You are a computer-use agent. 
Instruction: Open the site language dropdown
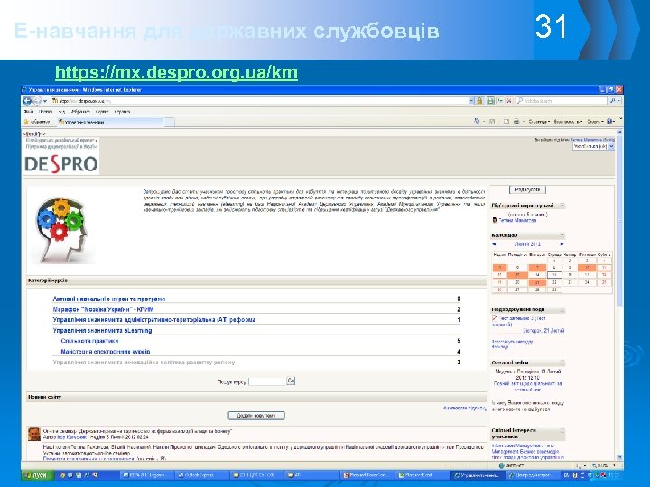point(594,146)
